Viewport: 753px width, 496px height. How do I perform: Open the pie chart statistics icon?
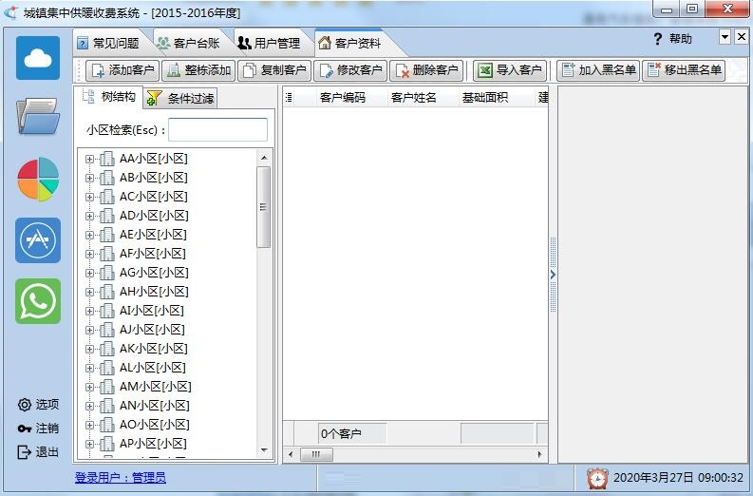38,180
